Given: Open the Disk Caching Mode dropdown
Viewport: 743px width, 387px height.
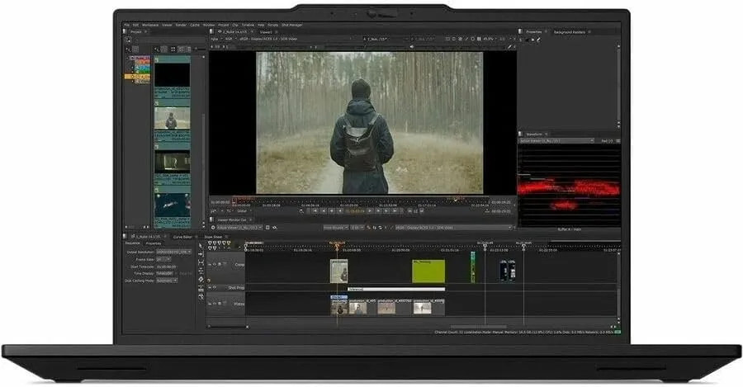Looking at the screenshot, I should pos(167,281).
